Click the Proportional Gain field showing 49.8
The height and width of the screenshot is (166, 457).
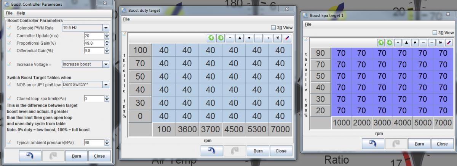tap(94, 43)
